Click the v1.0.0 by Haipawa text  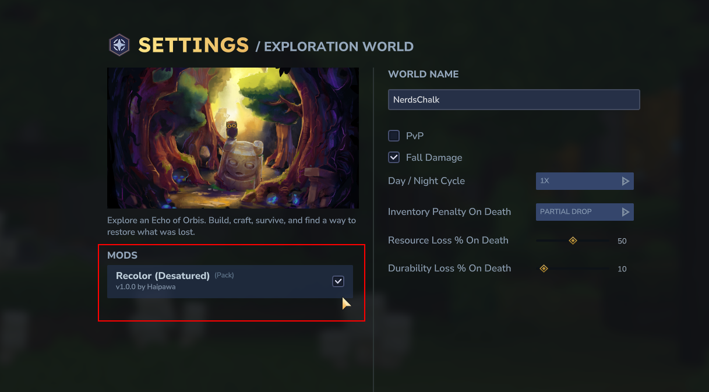tap(146, 287)
